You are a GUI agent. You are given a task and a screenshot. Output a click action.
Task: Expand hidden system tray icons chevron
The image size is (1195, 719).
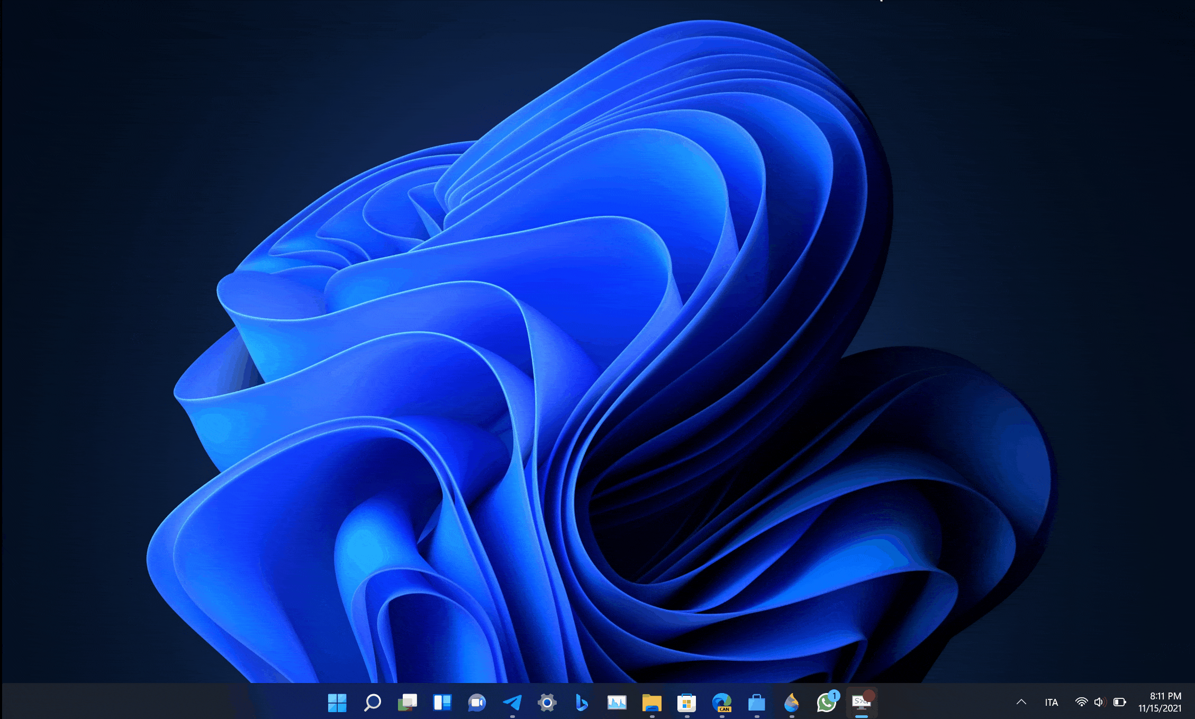point(1021,702)
